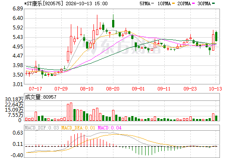Image resolution: width=226 pixels, height=158 pixels.
Task: Select the 20PMA legend label
Action: 184,3
